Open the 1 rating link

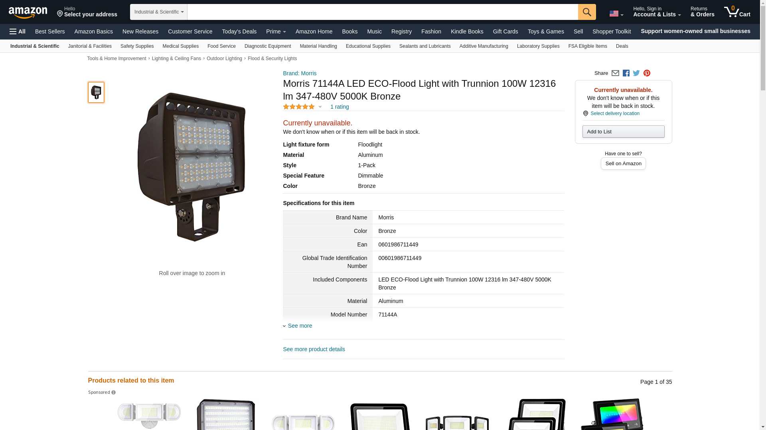pos(340,107)
